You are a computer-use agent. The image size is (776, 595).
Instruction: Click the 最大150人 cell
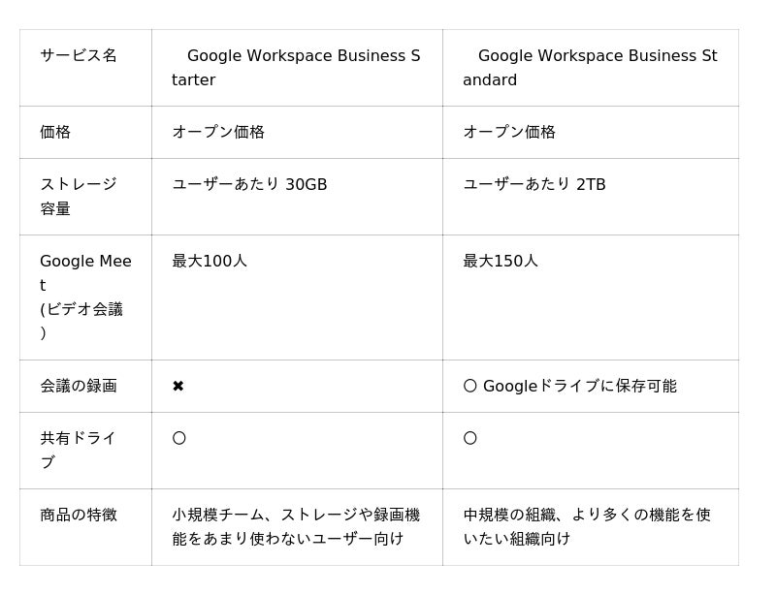pyautogui.click(x=501, y=261)
